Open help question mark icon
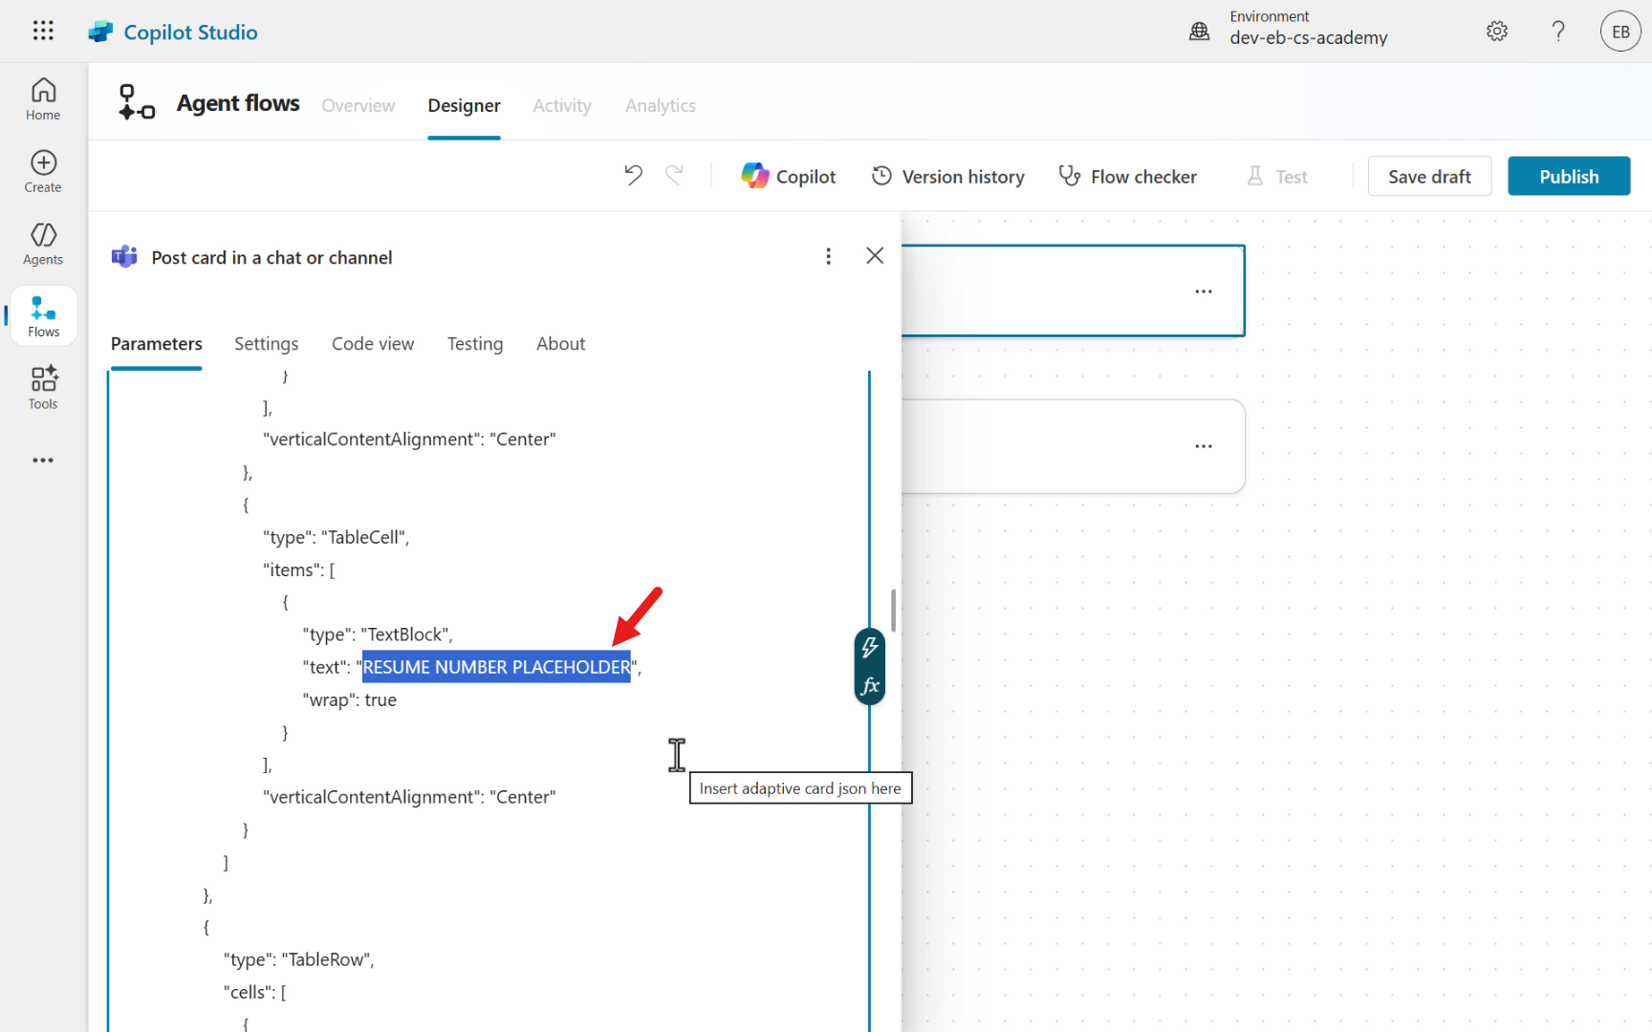The width and height of the screenshot is (1652, 1032). [1558, 32]
